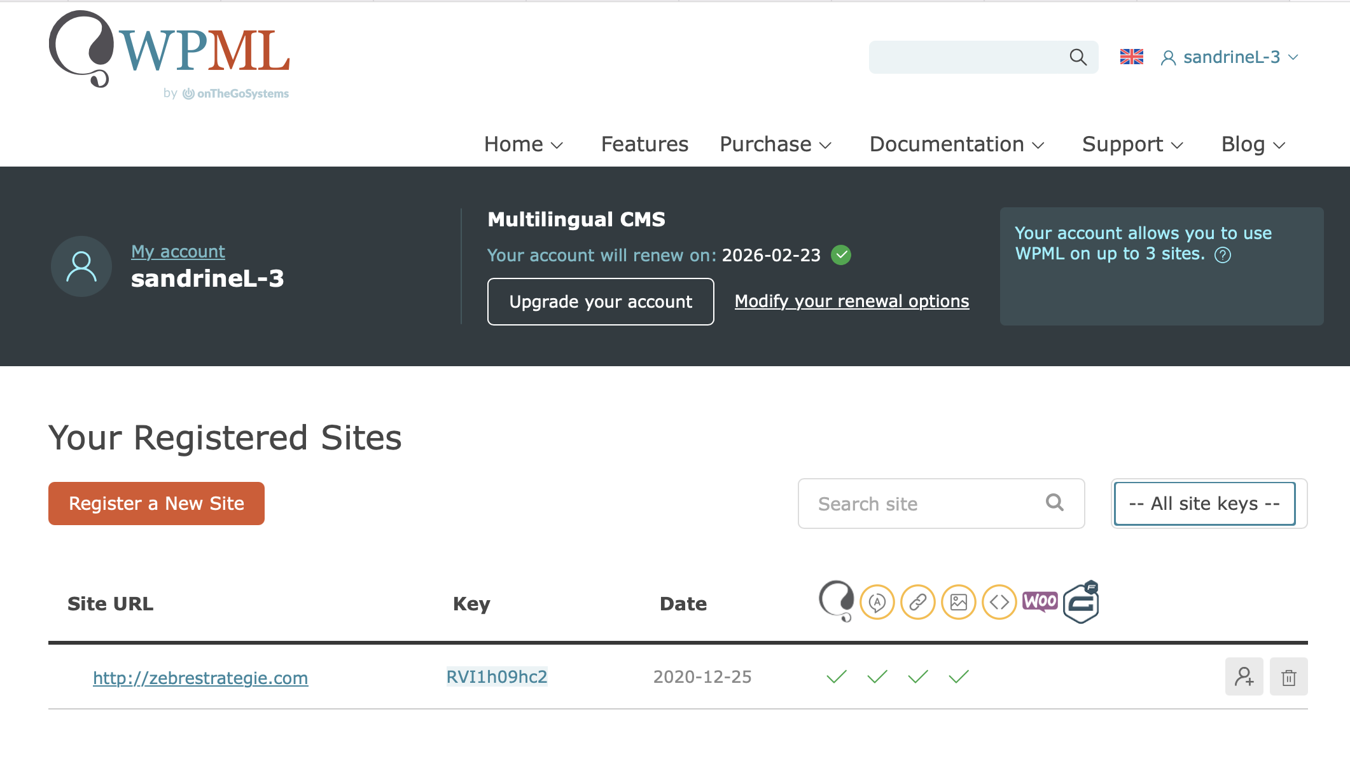Click the magnifier icon in header search
This screenshot has width=1350, height=768.
click(1078, 57)
